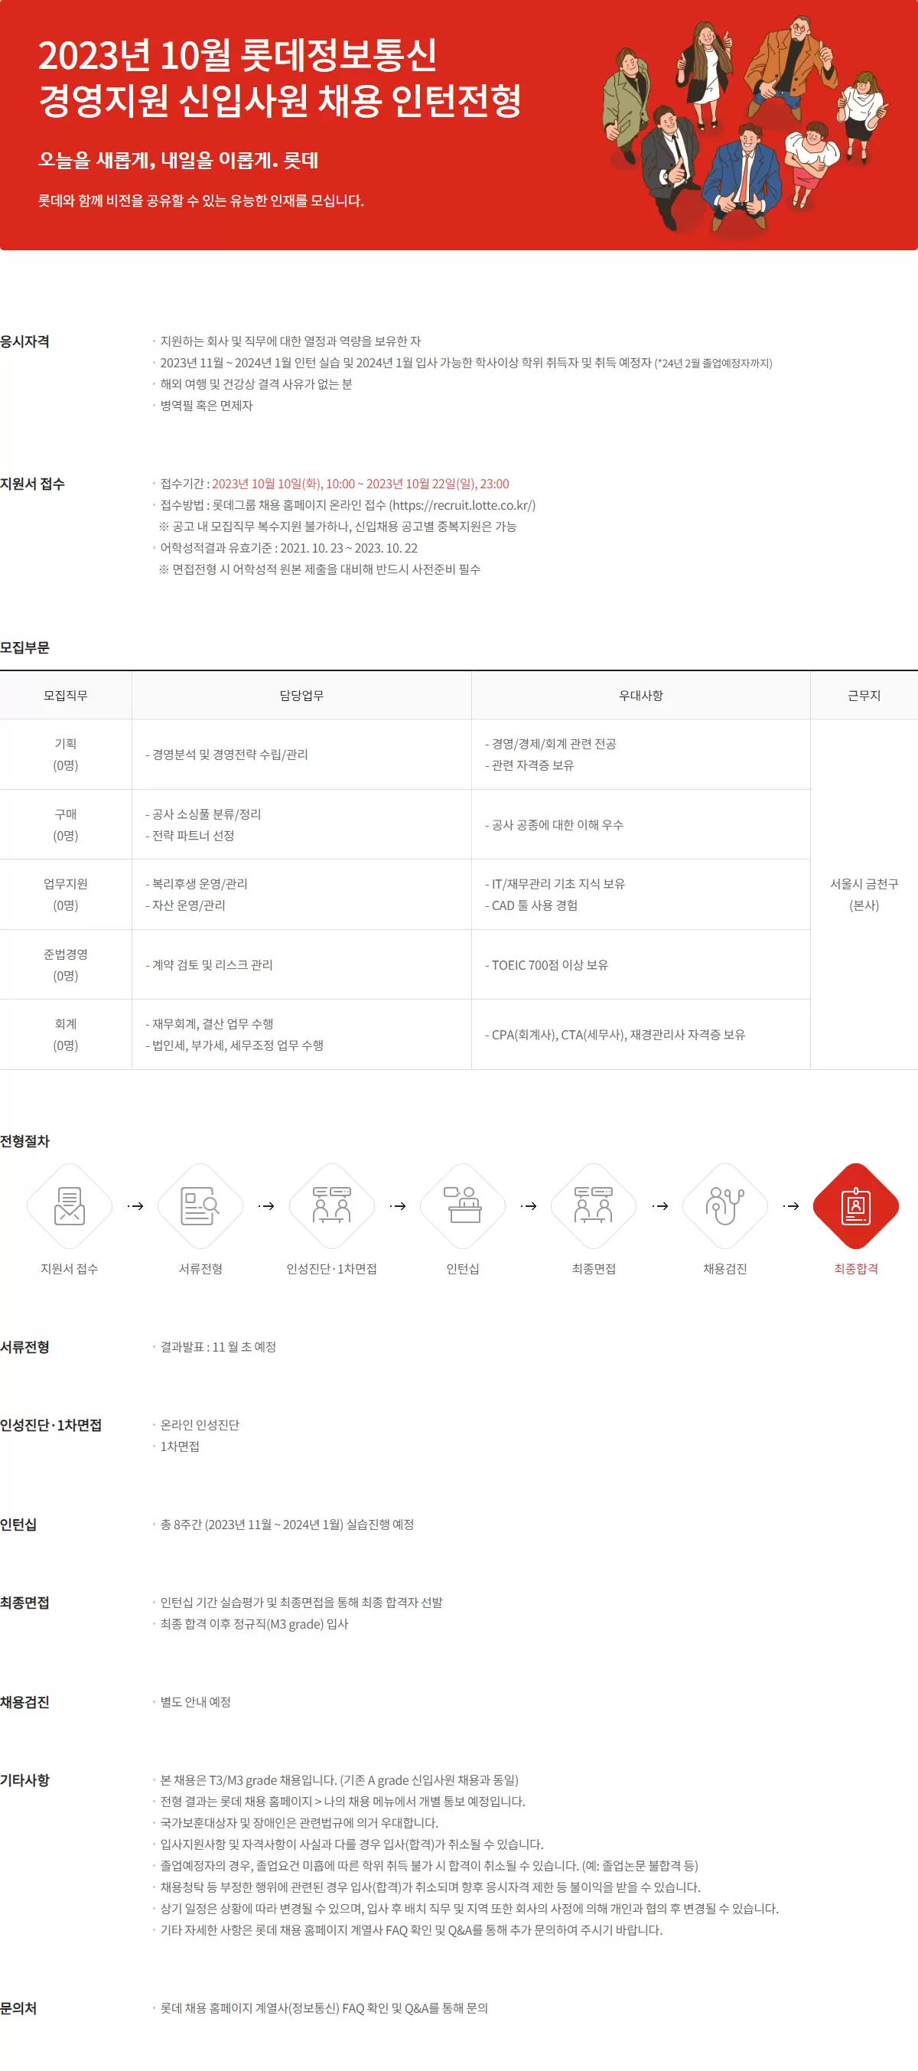
Task: Click the slogan 오늘을 새롭게, 내일을 이롭게. 롯데
Action: pos(178,160)
